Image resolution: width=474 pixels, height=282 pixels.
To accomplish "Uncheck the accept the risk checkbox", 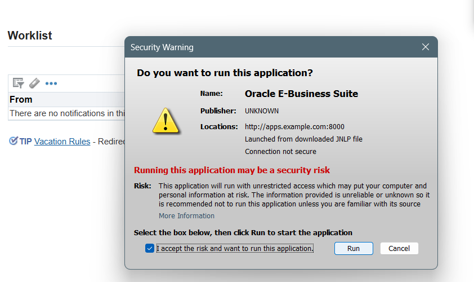I will (x=149, y=248).
